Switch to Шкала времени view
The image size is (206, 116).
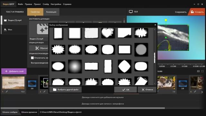29,112
